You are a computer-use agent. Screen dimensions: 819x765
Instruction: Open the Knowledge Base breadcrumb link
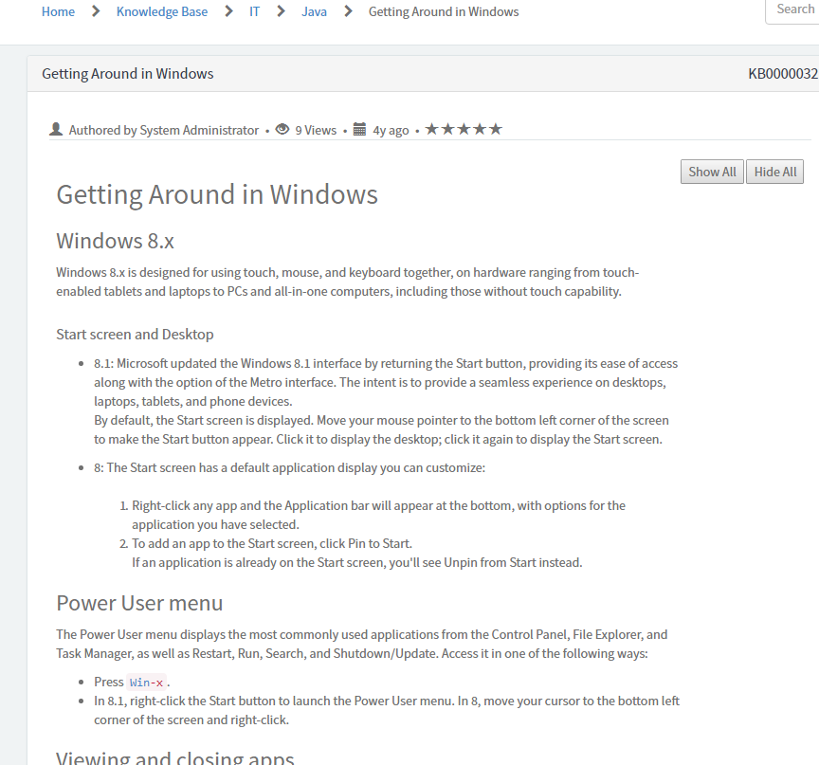162,11
